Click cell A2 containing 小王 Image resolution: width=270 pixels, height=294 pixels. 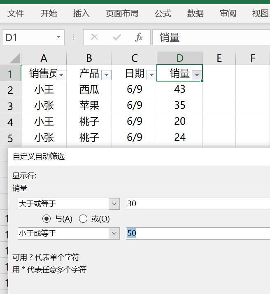(x=44, y=89)
